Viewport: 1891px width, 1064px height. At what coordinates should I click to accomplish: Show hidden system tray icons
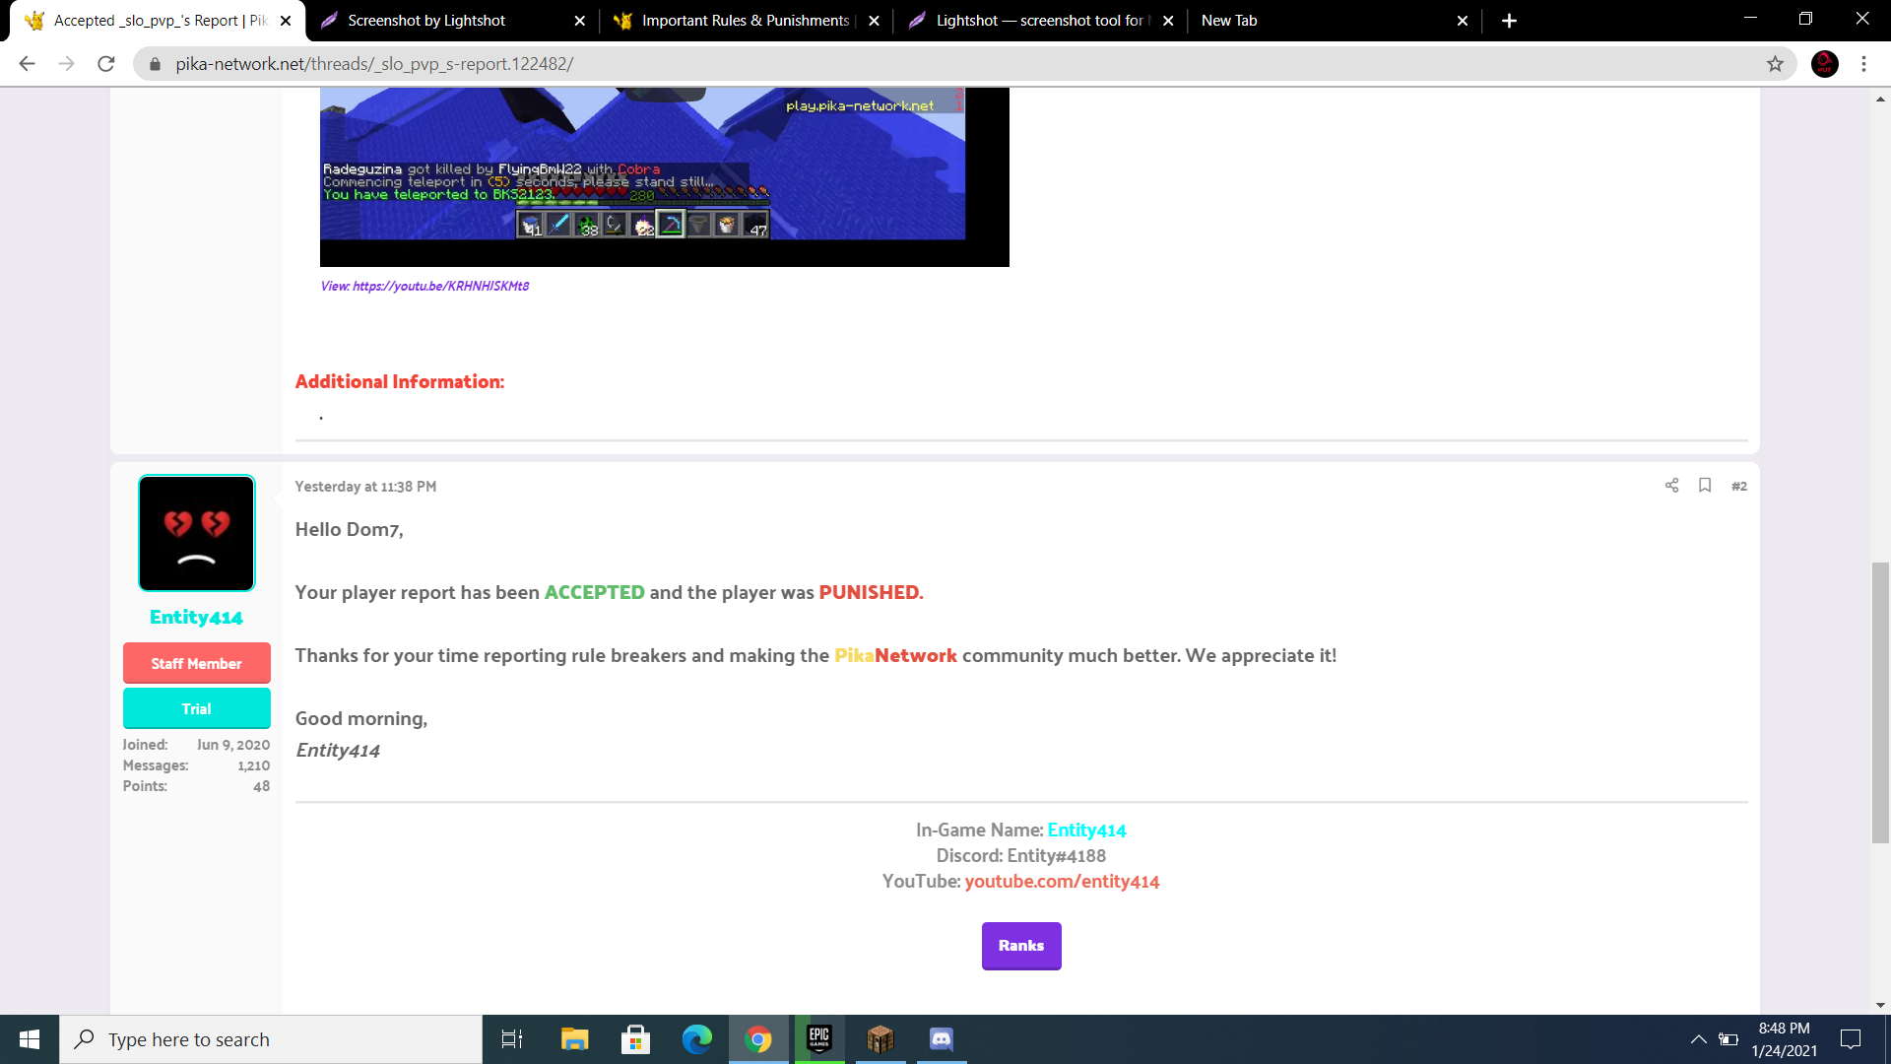(x=1698, y=1039)
